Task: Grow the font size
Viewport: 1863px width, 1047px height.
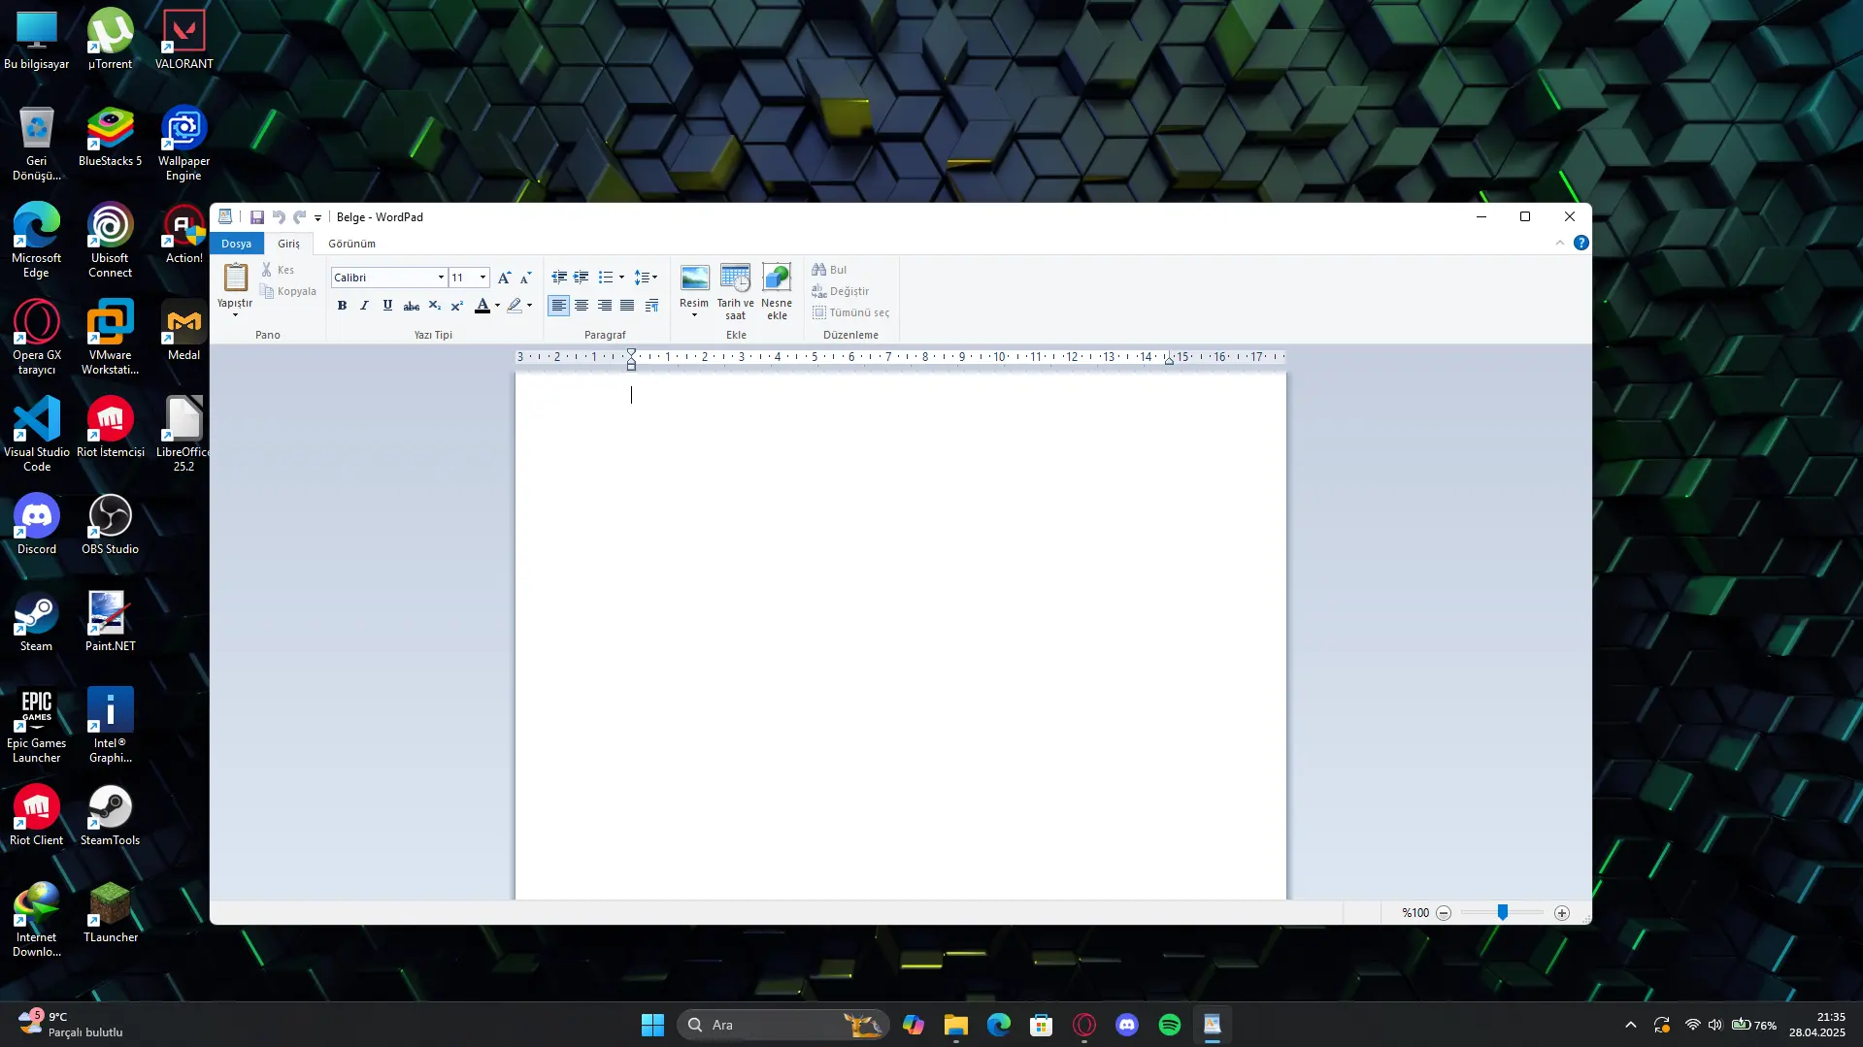Action: coord(504,278)
